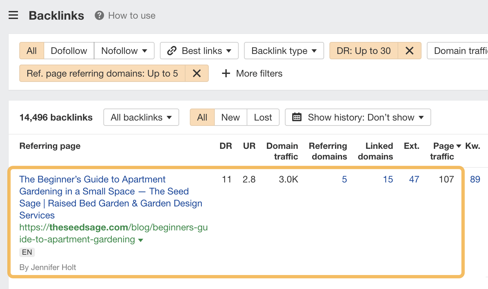The width and height of the screenshot is (488, 289).
Task: Click the "How to use" help icon
Action: pos(99,15)
